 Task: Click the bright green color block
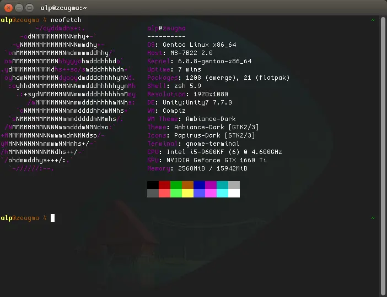coord(176,193)
